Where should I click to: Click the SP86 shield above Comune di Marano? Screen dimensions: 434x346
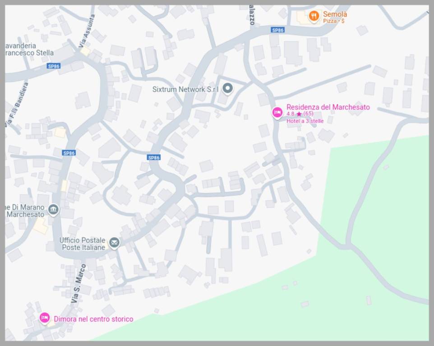pos(69,153)
